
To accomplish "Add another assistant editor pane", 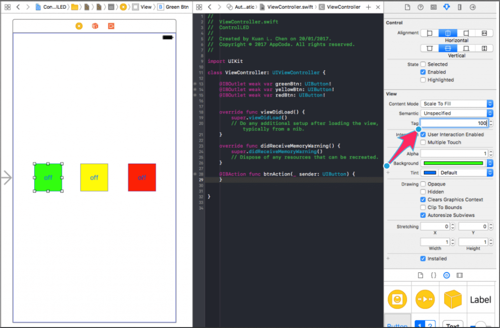I will click(x=368, y=7).
